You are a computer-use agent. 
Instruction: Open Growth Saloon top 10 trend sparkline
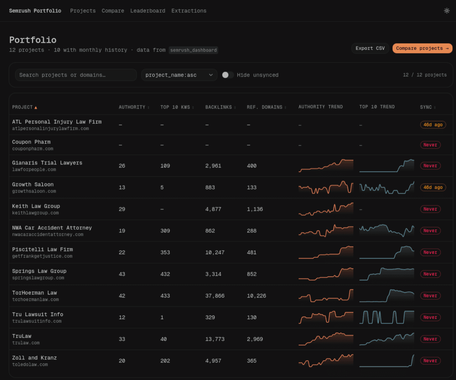[x=387, y=188]
